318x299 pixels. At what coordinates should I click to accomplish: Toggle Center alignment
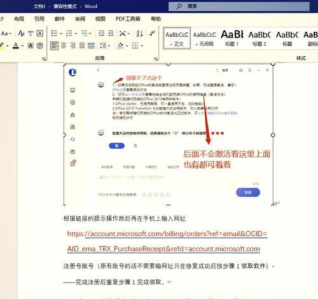(64, 46)
